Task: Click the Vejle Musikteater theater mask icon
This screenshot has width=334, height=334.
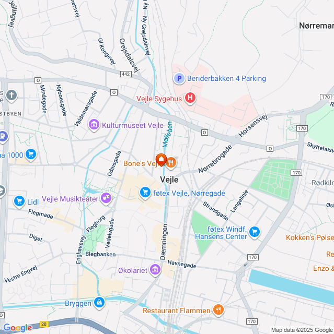Action: pos(106,198)
